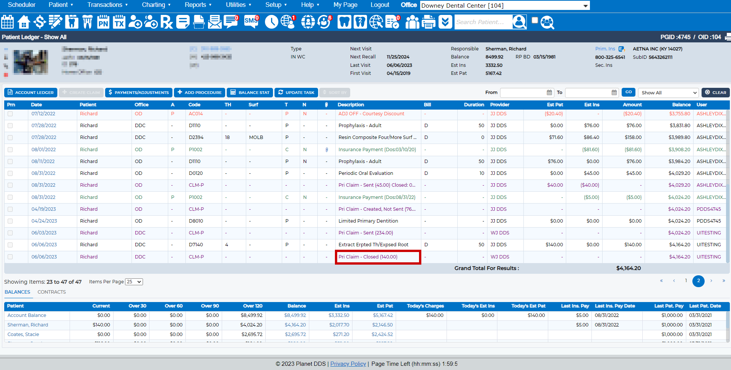The height and width of the screenshot is (370, 731).
Task: Expand the Patient menu
Action: coord(61,5)
